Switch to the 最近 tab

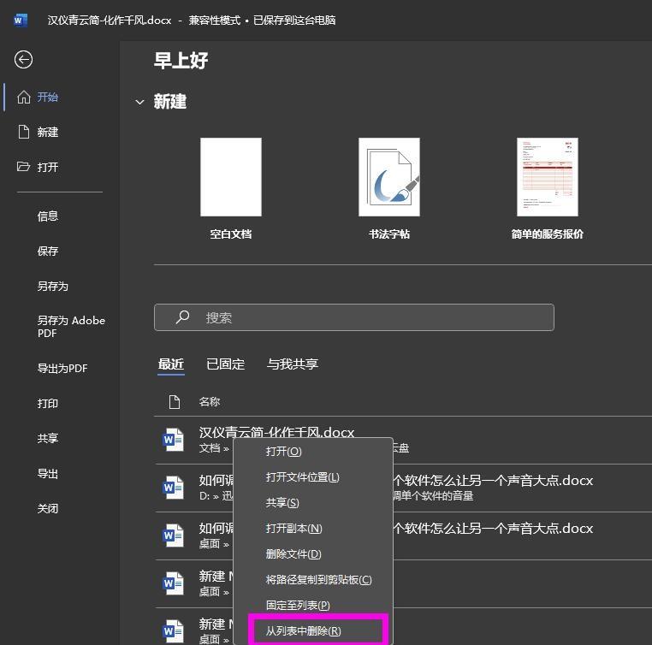(x=171, y=364)
